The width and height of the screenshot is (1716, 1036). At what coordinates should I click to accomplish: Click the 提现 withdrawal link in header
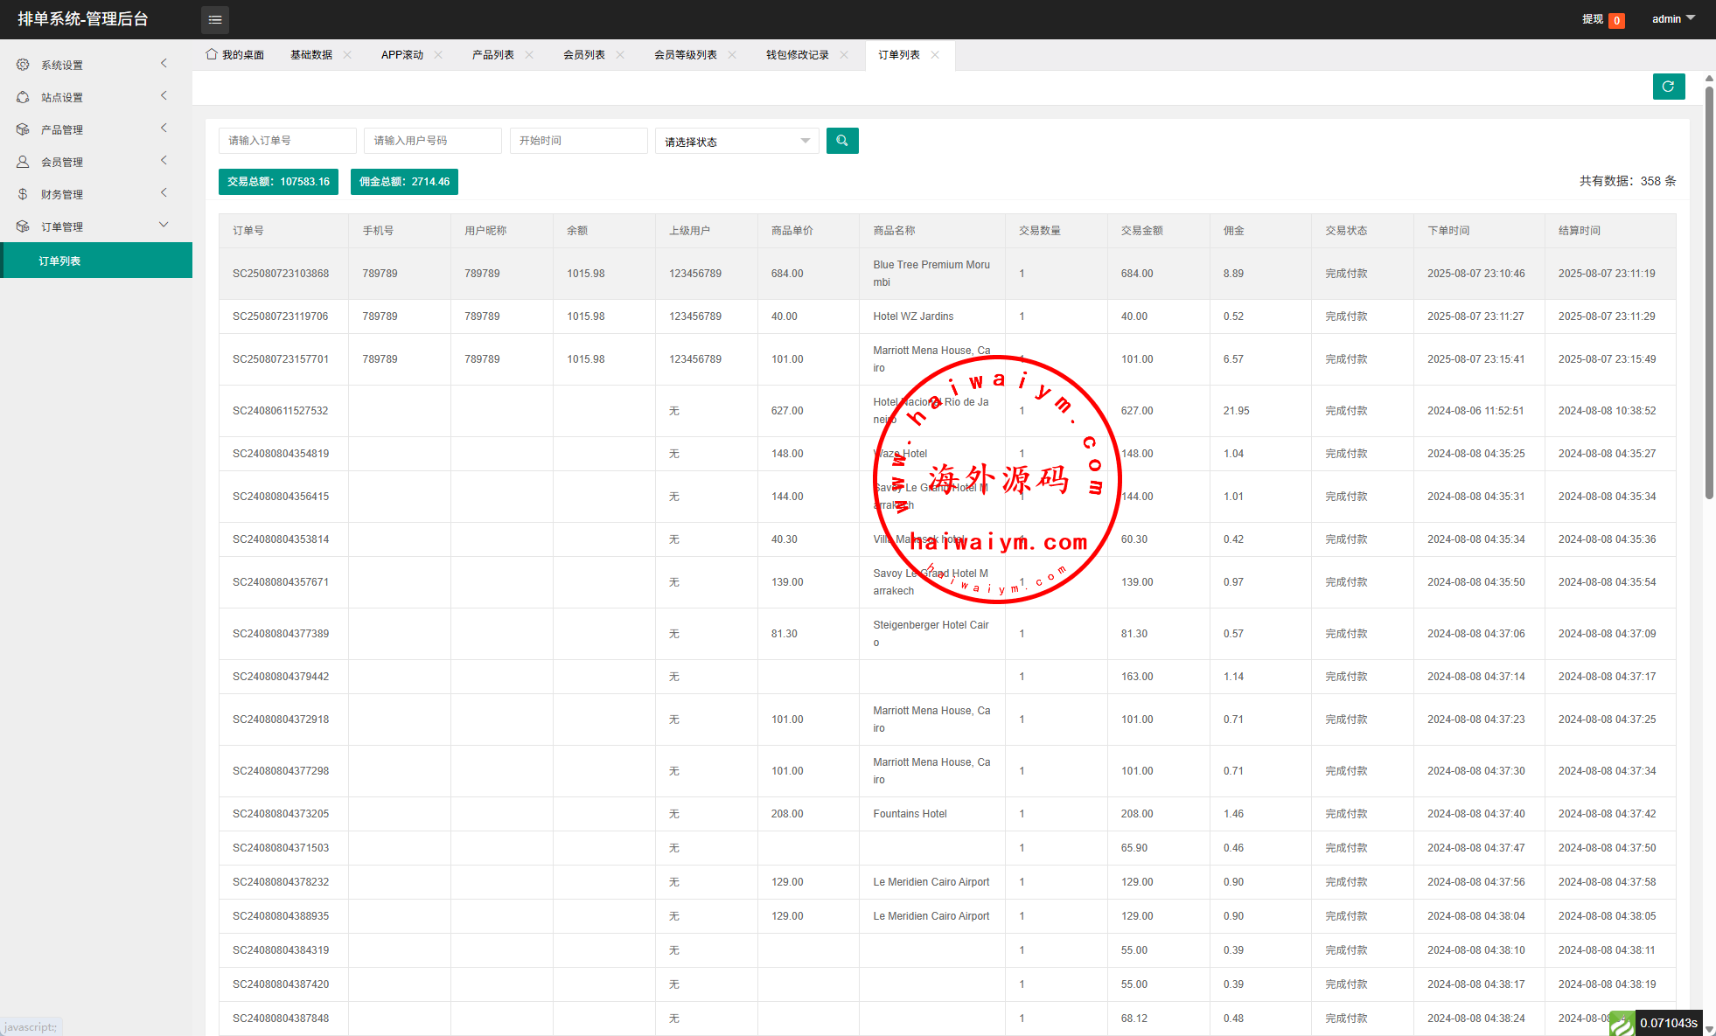[x=1592, y=19]
